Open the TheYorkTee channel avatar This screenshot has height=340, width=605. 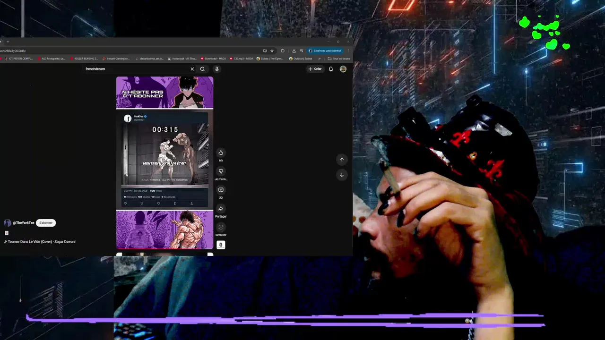click(7, 223)
